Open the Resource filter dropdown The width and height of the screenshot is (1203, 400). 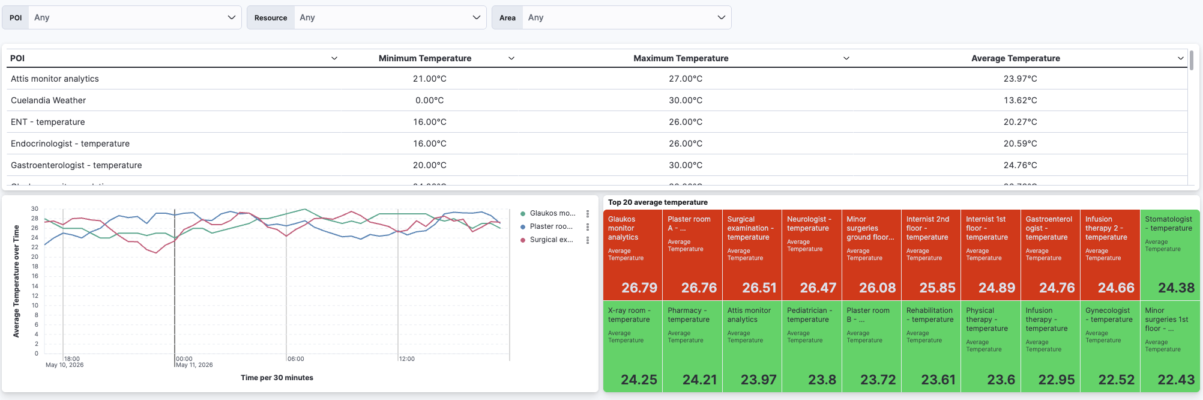pos(366,17)
